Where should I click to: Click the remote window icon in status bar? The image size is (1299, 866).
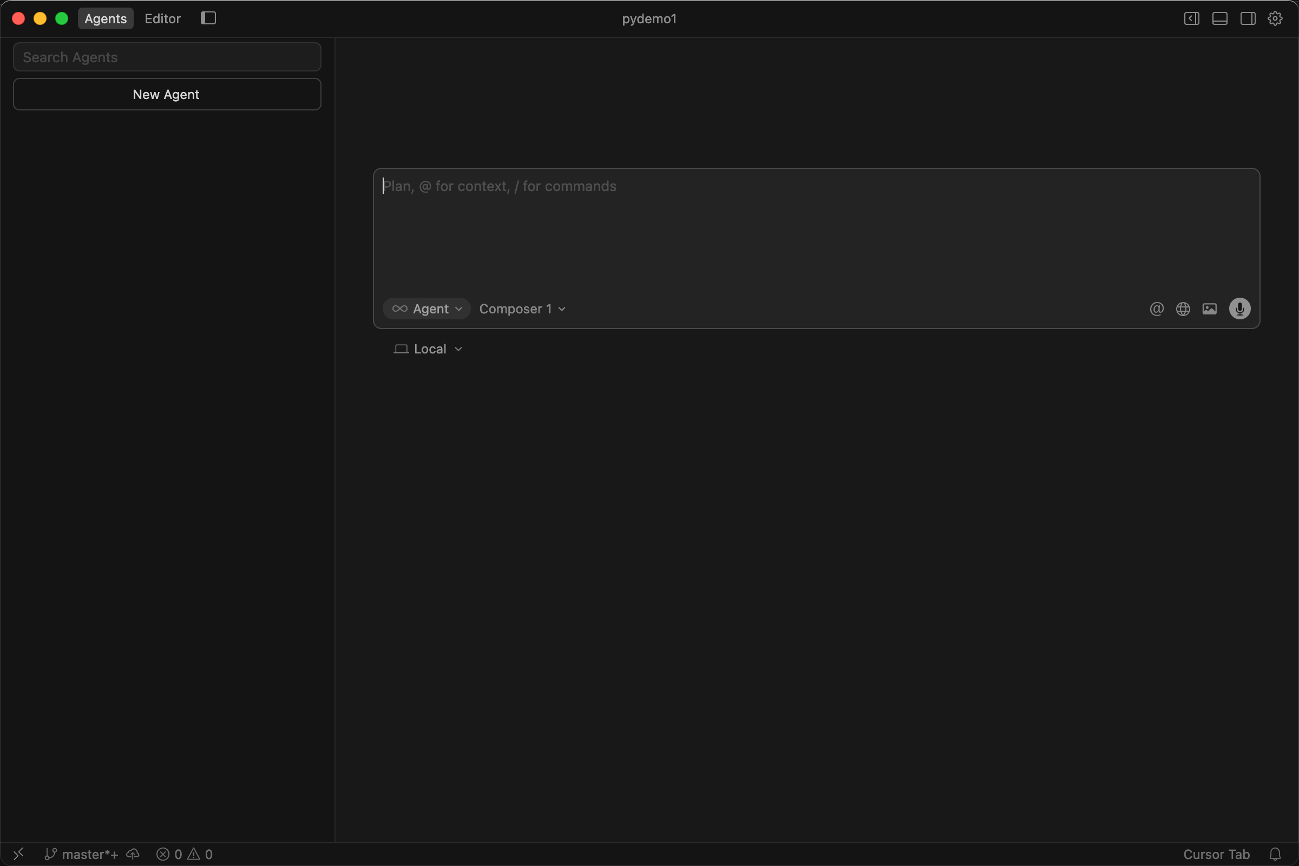click(x=18, y=854)
